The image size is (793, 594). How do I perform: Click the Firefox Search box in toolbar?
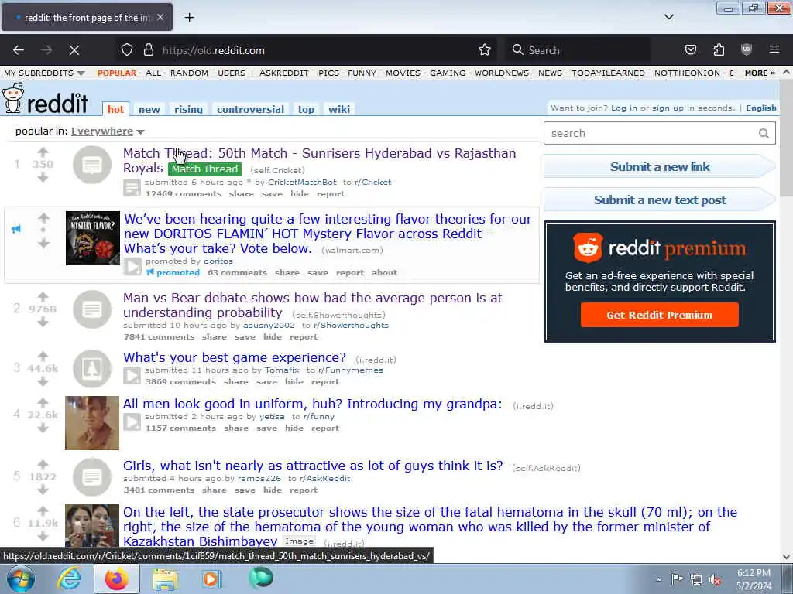tap(578, 50)
